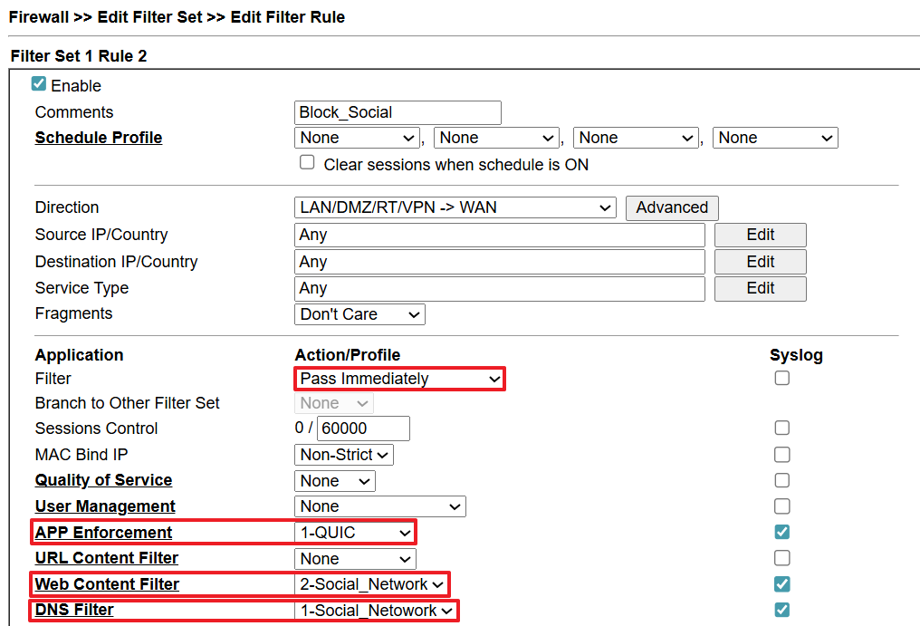The height and width of the screenshot is (626, 920).
Task: Open the Web Content Filter profile dropdown
Action: click(x=372, y=584)
